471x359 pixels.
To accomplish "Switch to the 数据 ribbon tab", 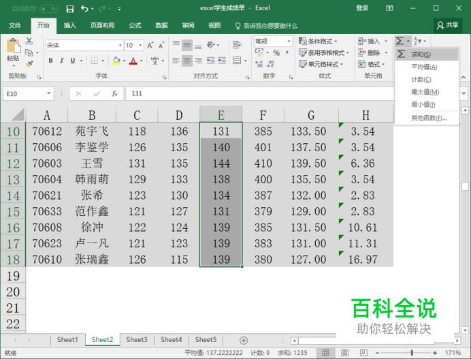I will tap(161, 26).
